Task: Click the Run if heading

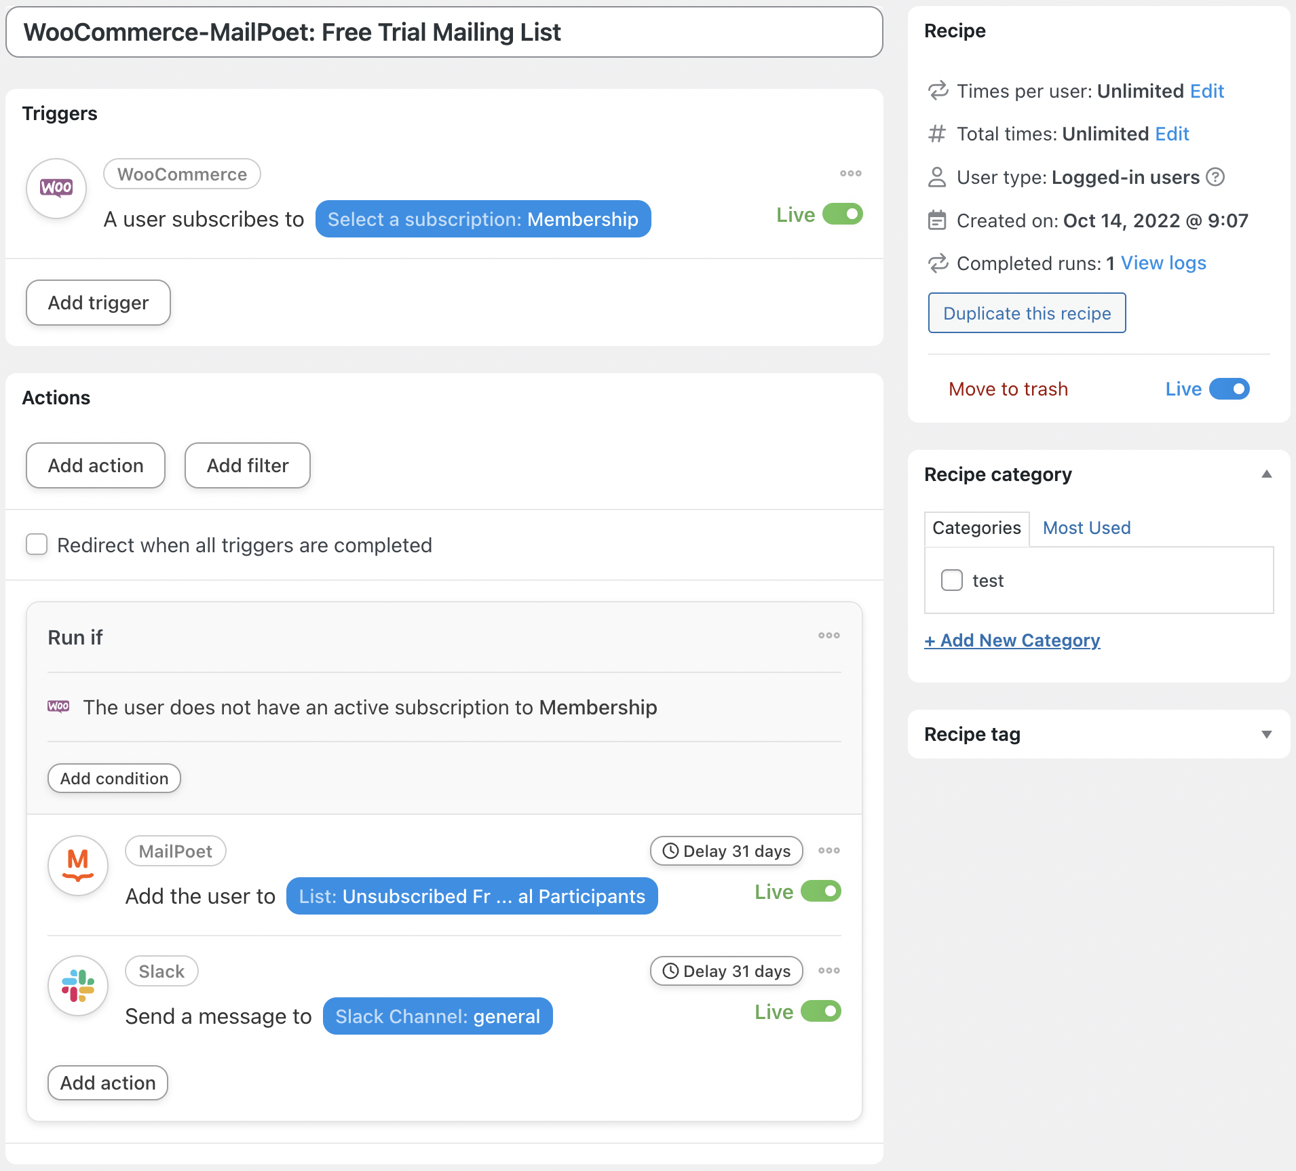Action: [x=75, y=637]
